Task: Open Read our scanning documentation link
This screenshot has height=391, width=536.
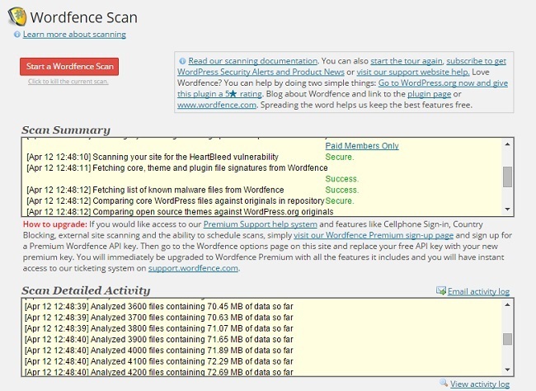Action: [253, 61]
